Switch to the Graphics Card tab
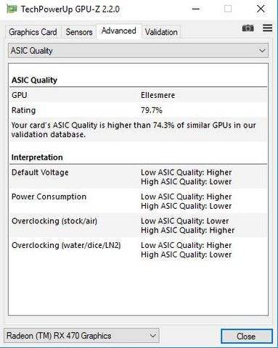 [x=33, y=32]
